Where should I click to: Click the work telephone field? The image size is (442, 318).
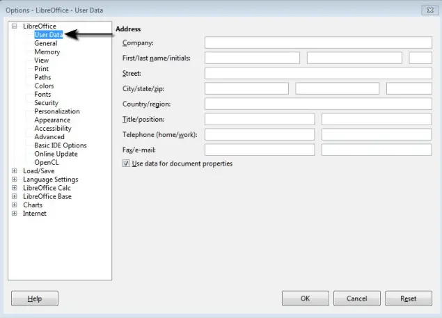click(x=377, y=134)
